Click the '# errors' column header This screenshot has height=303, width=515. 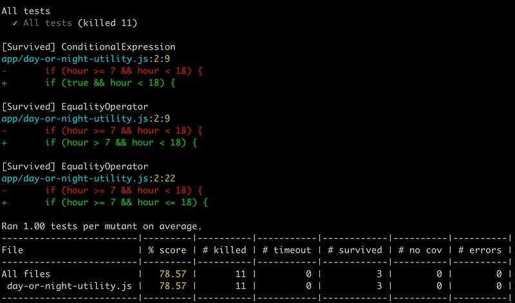pos(480,250)
